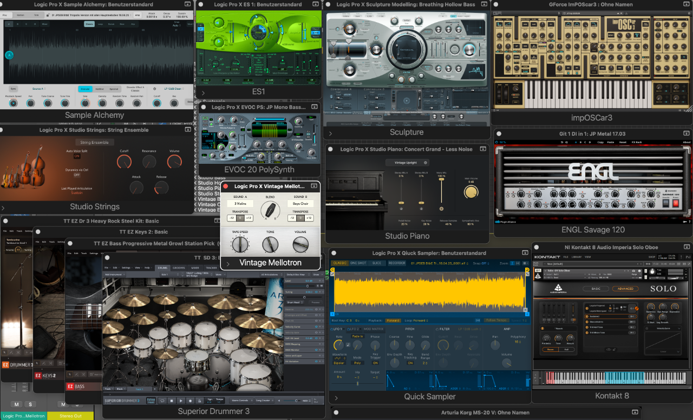Screen dimensions: 693x420
Task: Start playback in Superior Drummer 3 transport
Action: (181, 401)
